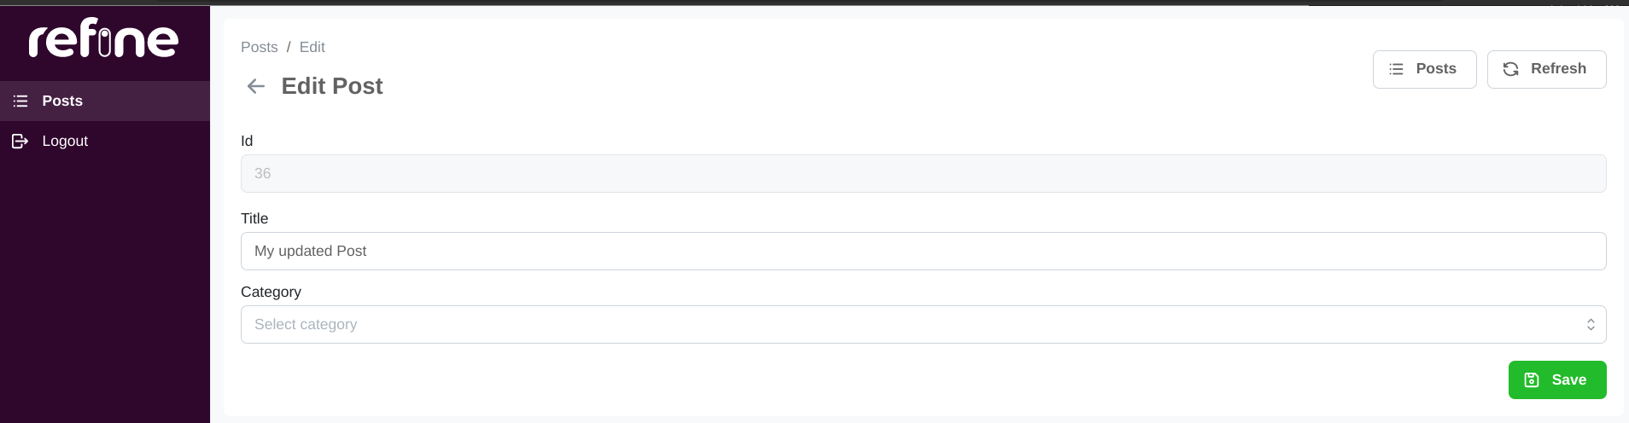Click the Refresh button
The width and height of the screenshot is (1629, 423).
click(x=1546, y=69)
